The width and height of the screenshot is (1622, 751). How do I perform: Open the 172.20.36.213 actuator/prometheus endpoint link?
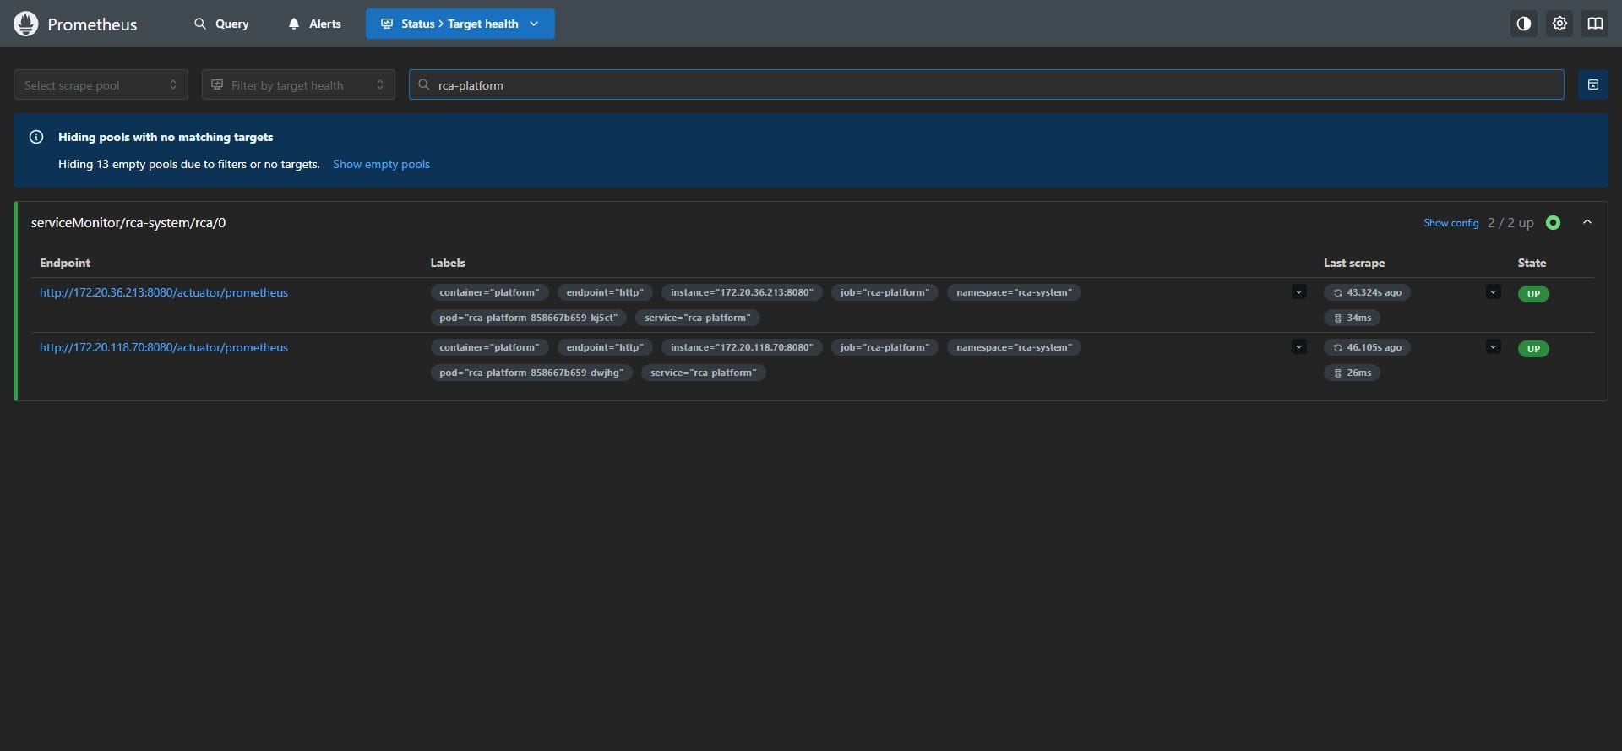(x=164, y=292)
